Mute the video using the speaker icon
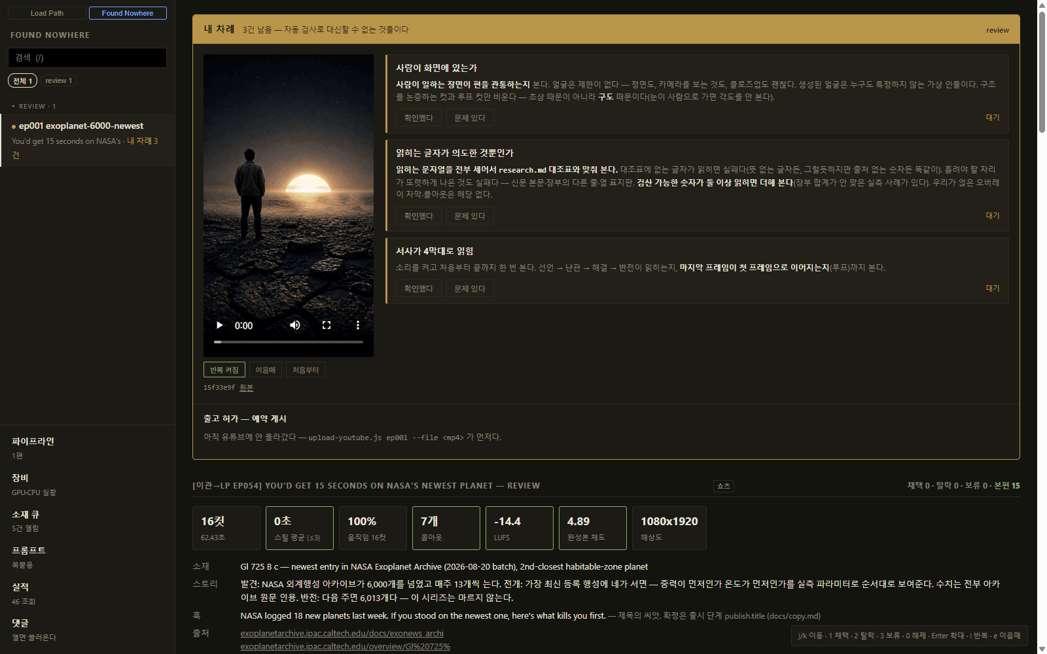Screen dimensions: 1047x654 point(295,325)
